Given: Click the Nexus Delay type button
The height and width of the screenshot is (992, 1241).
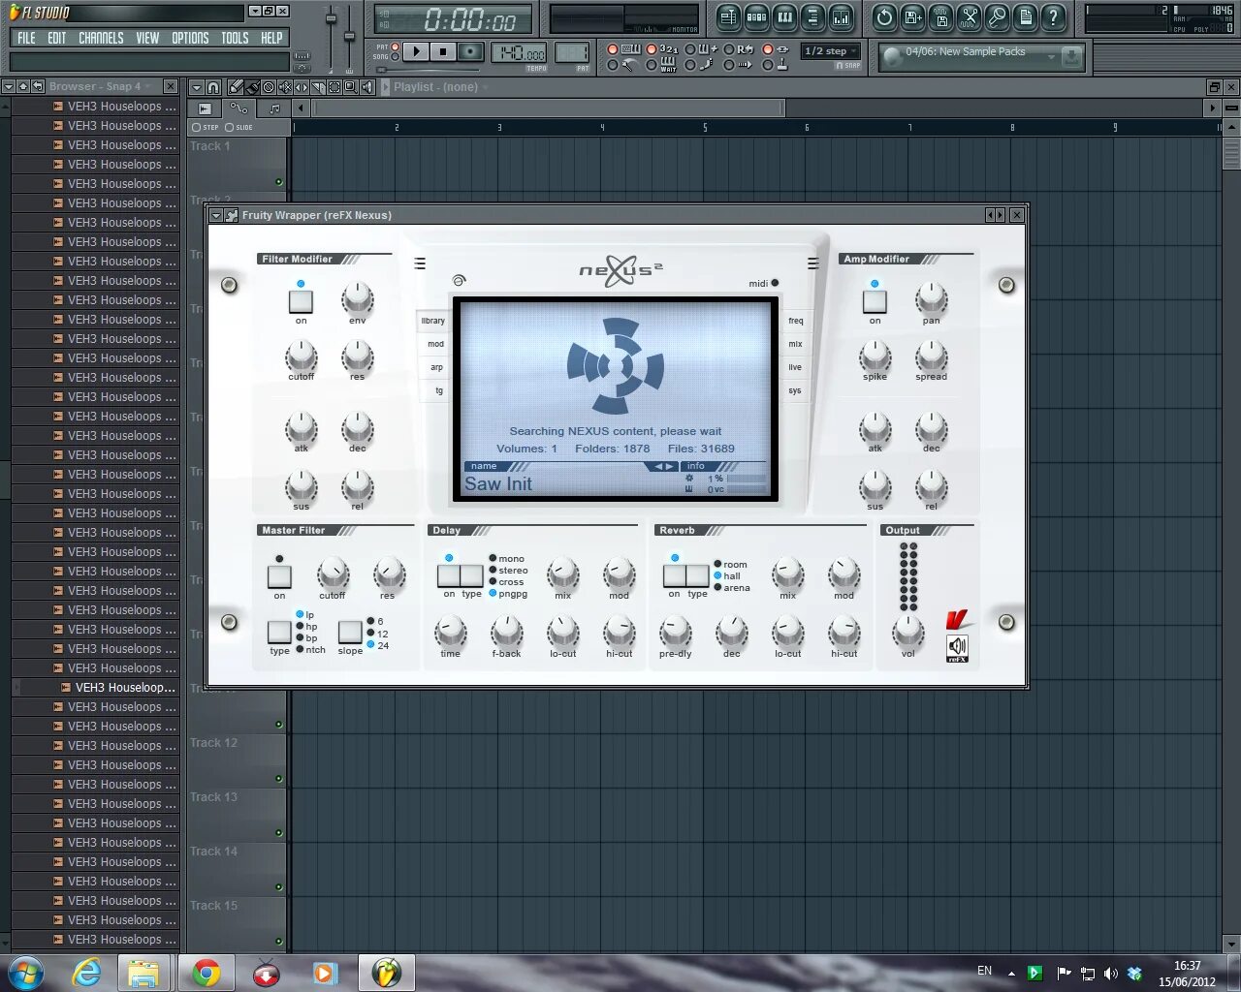Looking at the screenshot, I should pos(472,575).
